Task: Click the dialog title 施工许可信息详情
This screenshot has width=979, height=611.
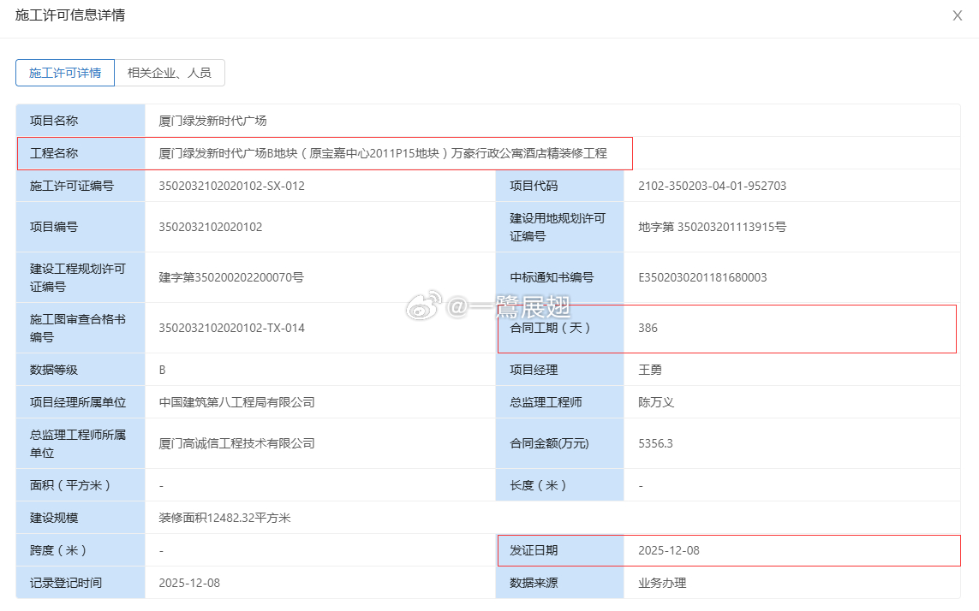Action: click(x=70, y=15)
